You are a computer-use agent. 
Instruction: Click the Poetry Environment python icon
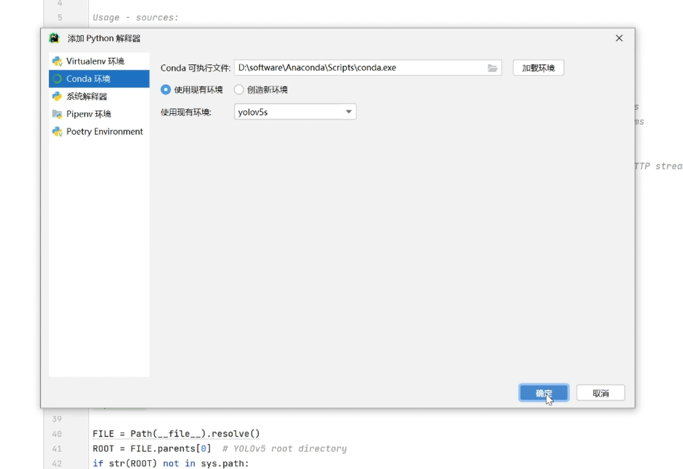[x=57, y=132]
